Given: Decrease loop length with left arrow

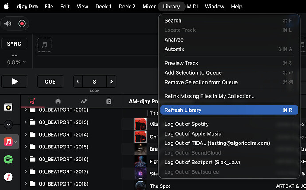Looking at the screenshot, I should tap(78, 81).
